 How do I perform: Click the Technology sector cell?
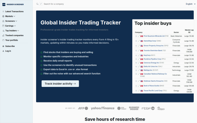(x=176, y=70)
